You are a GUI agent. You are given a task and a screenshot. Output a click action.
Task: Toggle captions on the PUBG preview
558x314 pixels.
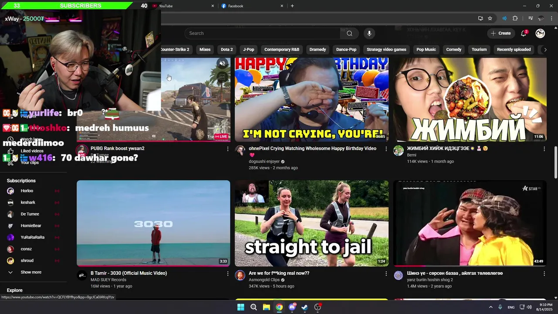222,77
